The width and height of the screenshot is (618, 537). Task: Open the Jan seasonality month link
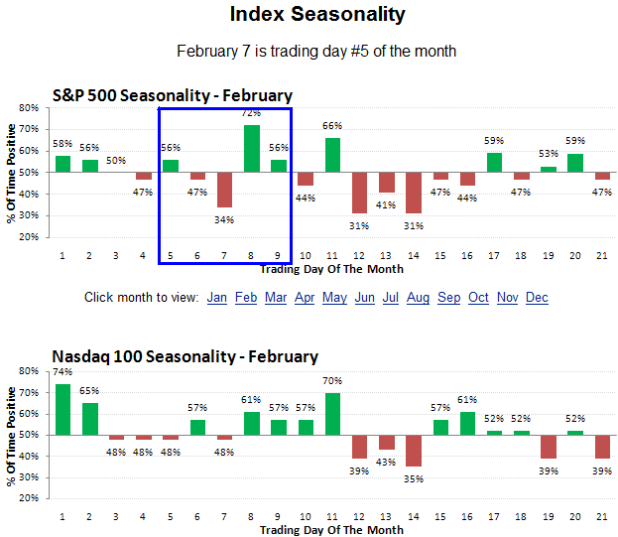pos(217,297)
